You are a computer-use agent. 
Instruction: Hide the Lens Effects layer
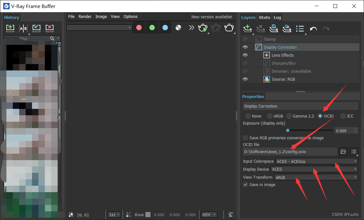pyautogui.click(x=245, y=55)
